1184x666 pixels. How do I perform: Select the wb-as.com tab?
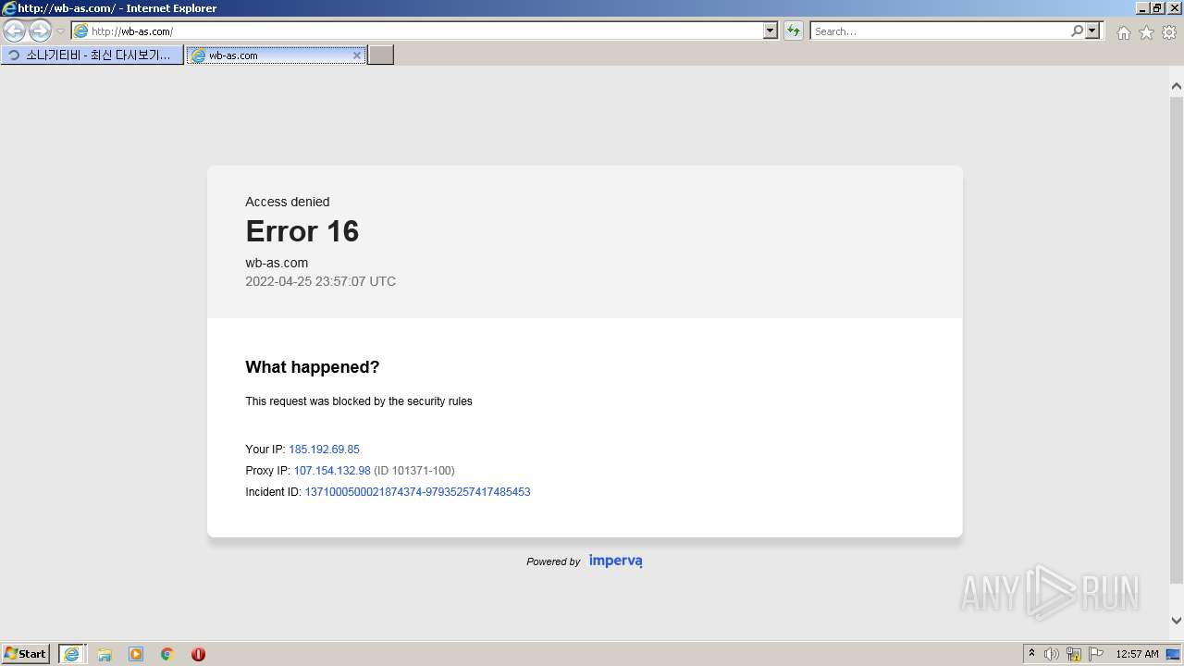(276, 55)
